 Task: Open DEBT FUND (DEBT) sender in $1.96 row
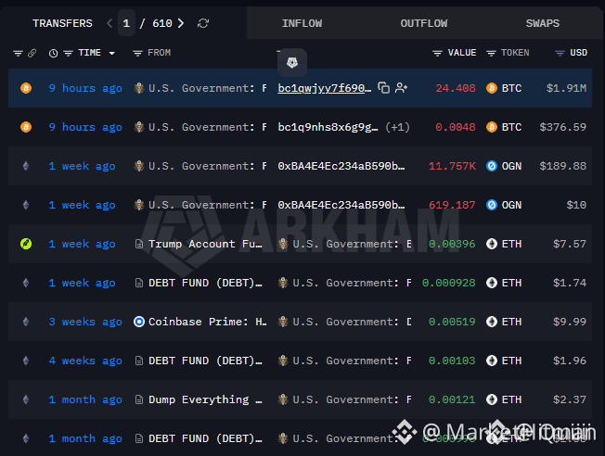coord(205,361)
